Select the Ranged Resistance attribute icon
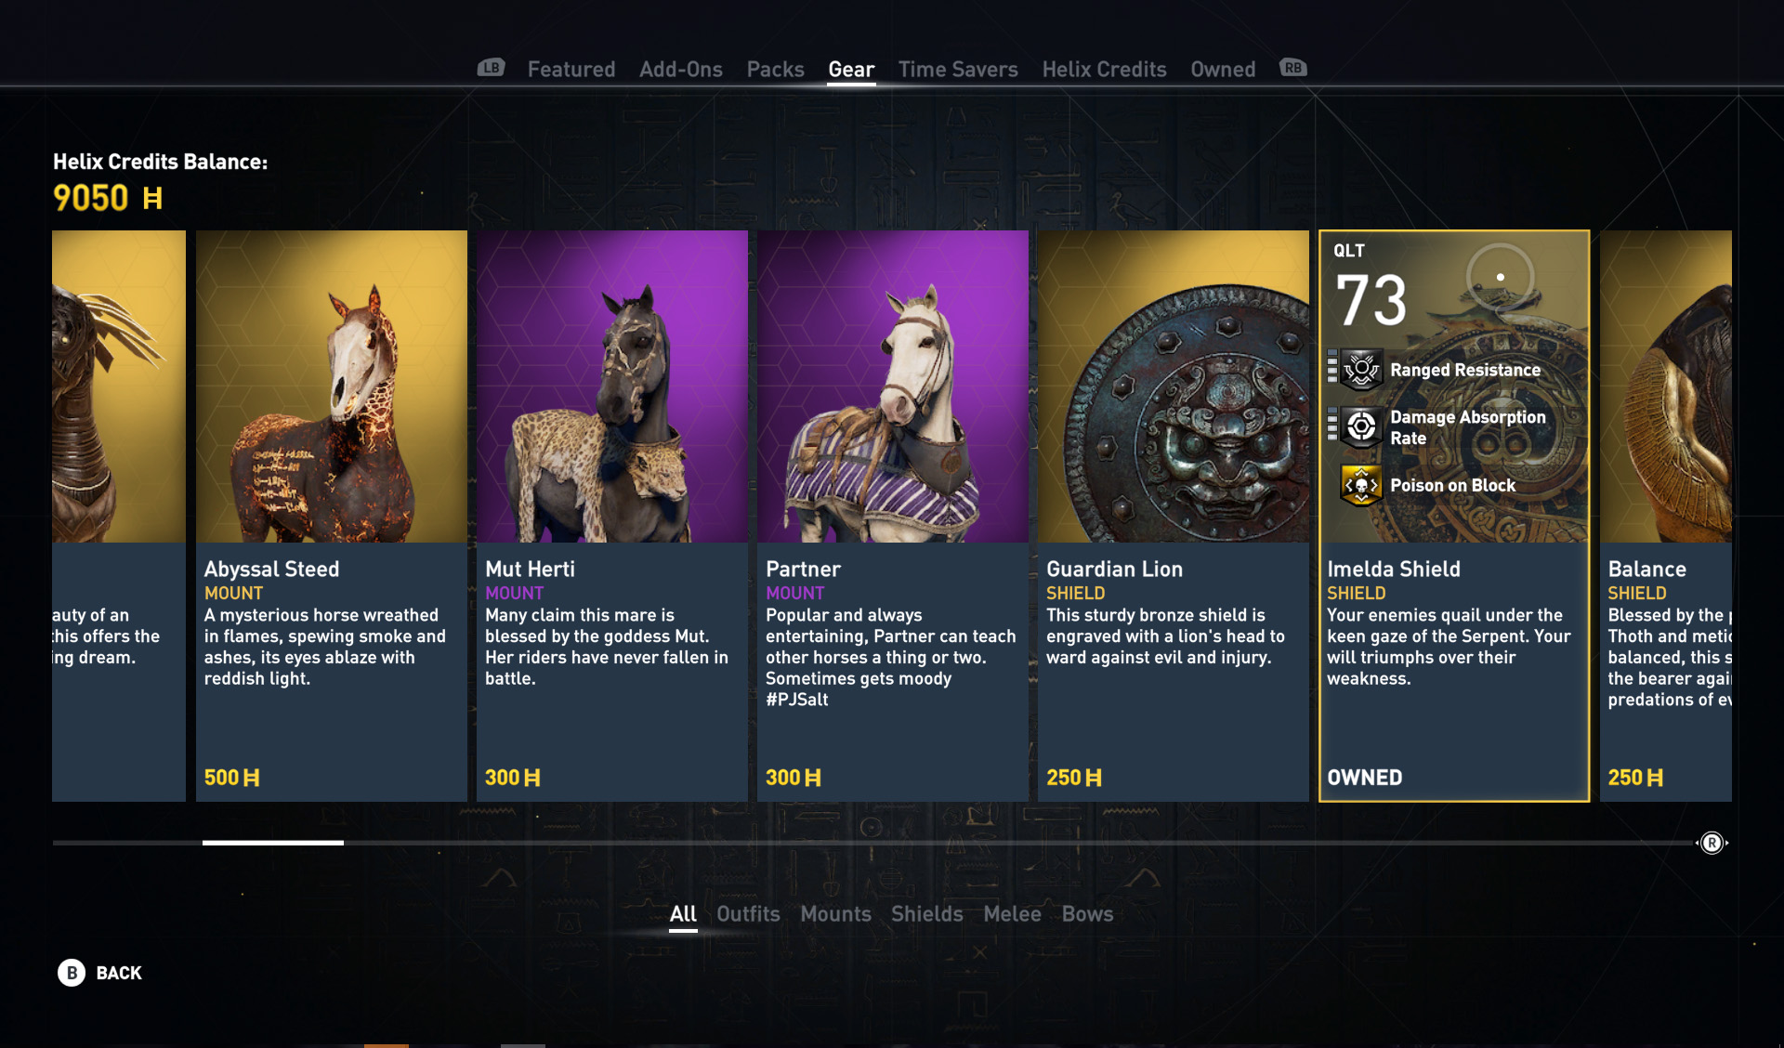1784x1048 pixels. coord(1361,370)
